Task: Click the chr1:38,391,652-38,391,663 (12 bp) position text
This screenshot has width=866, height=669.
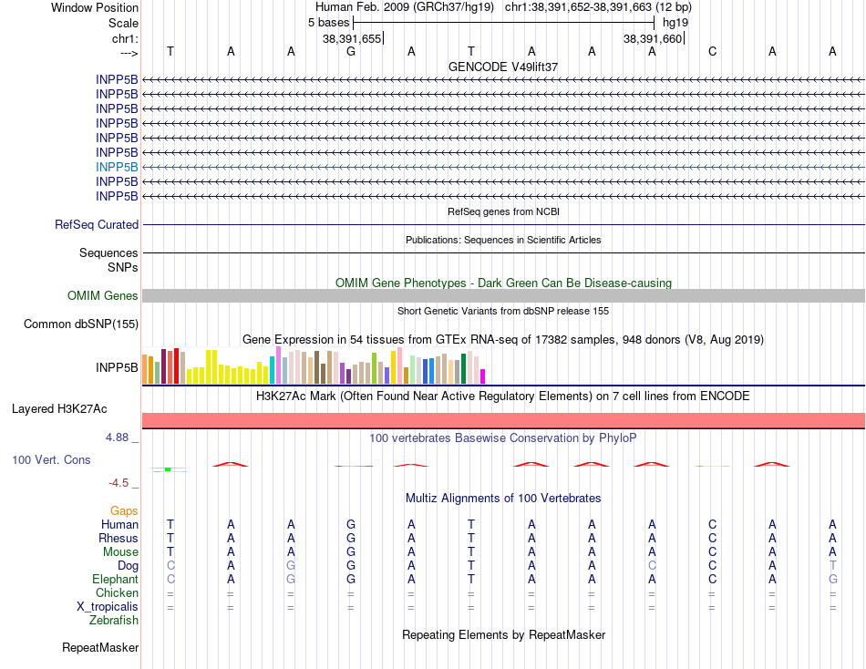Action: [598, 7]
